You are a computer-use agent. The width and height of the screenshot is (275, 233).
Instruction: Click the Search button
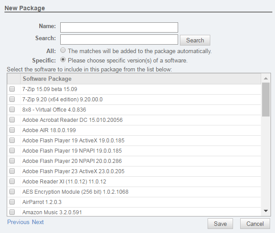tap(195, 40)
